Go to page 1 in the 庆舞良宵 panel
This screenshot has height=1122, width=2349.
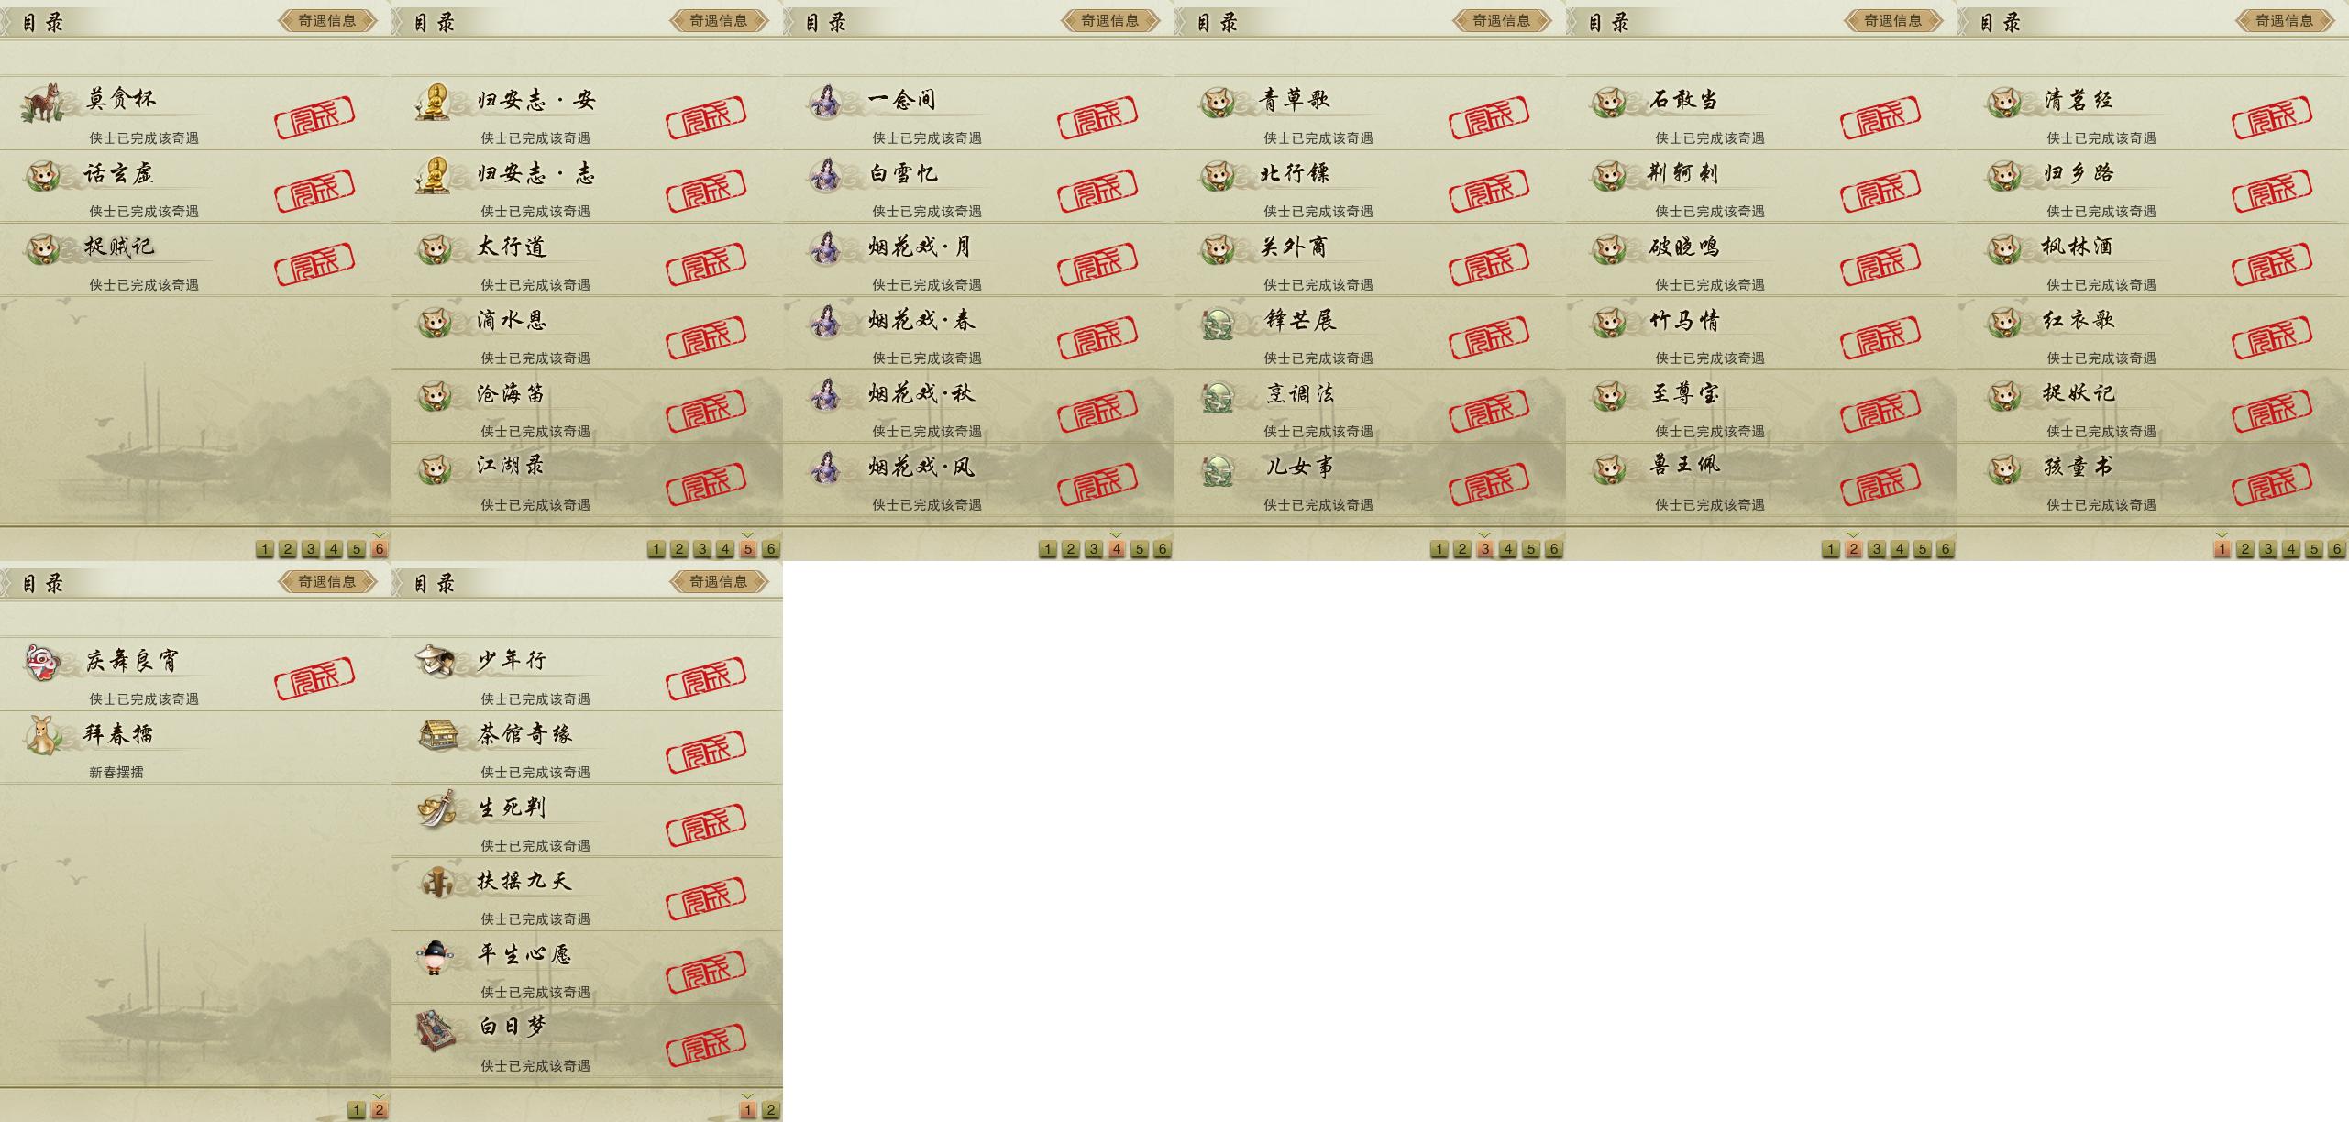(357, 1110)
